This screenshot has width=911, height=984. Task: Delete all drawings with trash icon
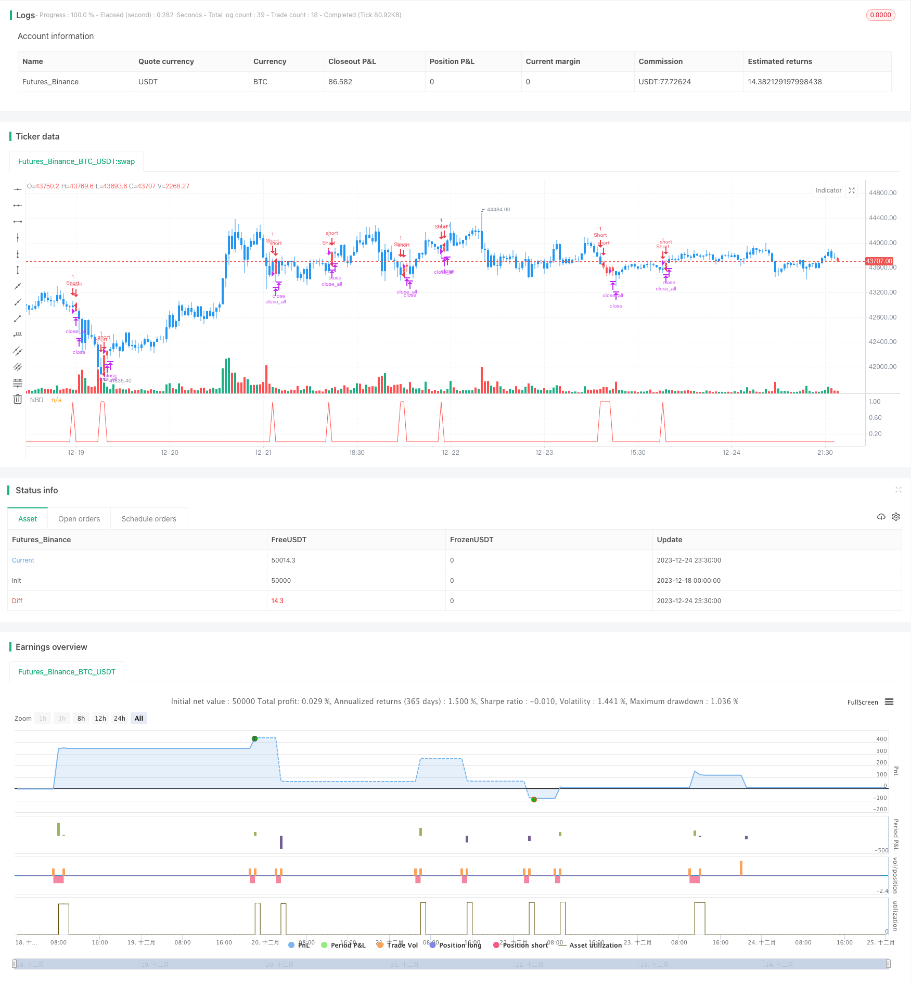coord(18,399)
